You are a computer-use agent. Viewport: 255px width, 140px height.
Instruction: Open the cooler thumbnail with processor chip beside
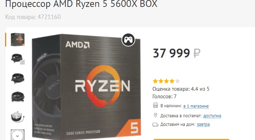(18, 59)
